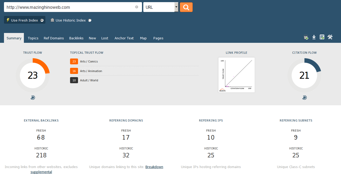Click history icon below Trust Flow gauge
341x184 pixels.
click(33, 98)
